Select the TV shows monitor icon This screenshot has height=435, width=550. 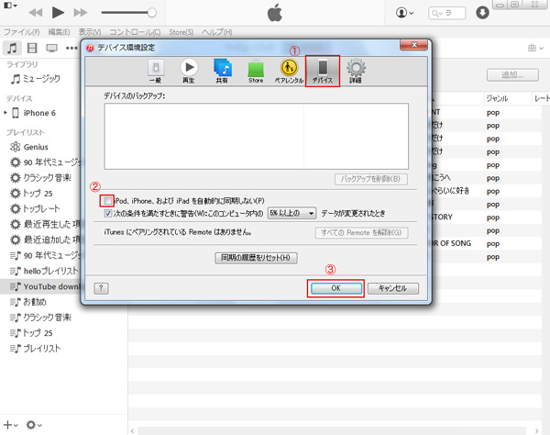52,48
